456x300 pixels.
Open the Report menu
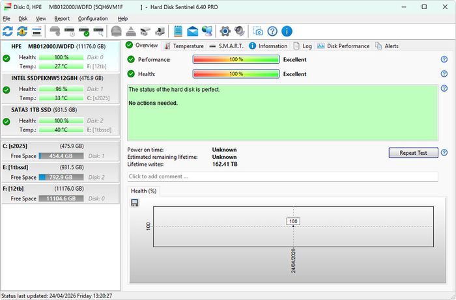coord(62,19)
